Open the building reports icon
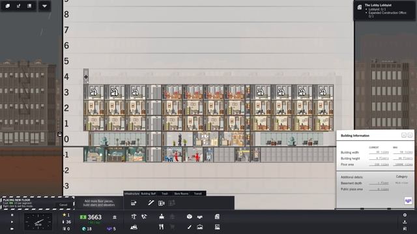The image size is (417, 234). click(x=217, y=227)
